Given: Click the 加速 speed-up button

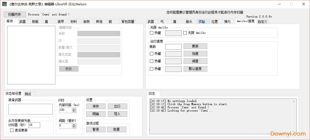Looking at the screenshot, I should click(x=195, y=53).
